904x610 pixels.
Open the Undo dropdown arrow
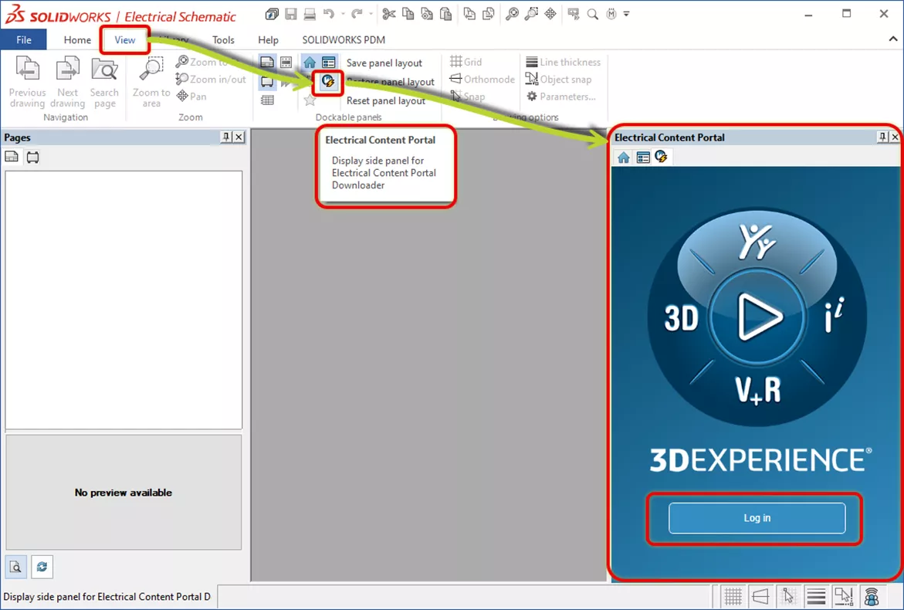click(x=343, y=13)
